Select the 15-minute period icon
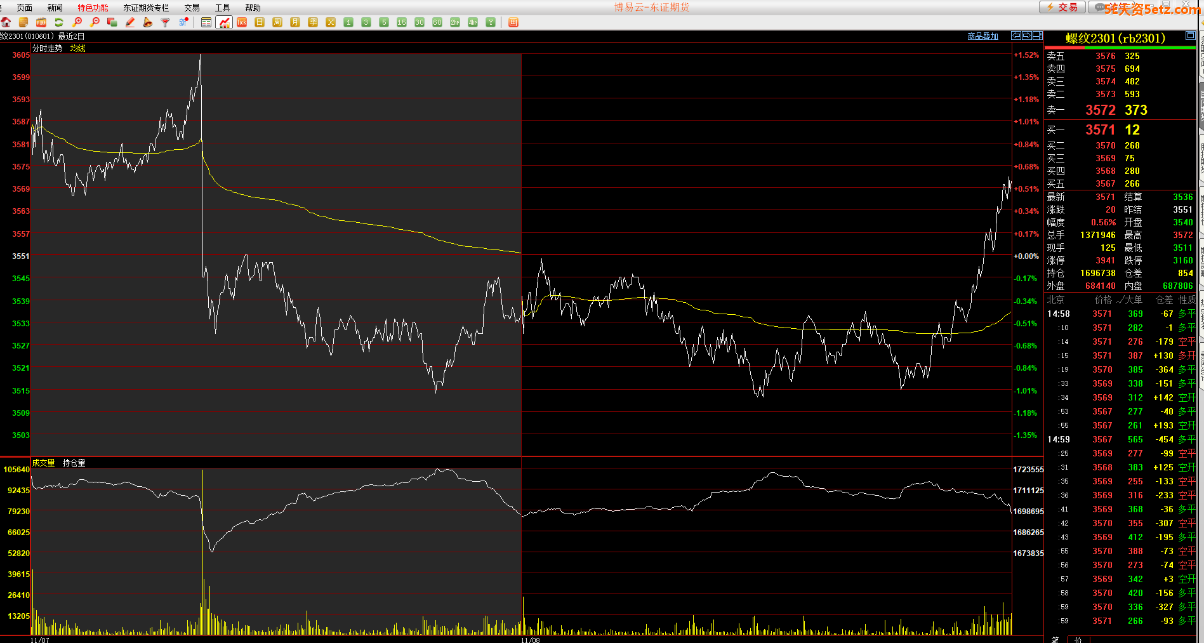Viewport: 1204px width, 643px height. (x=402, y=22)
